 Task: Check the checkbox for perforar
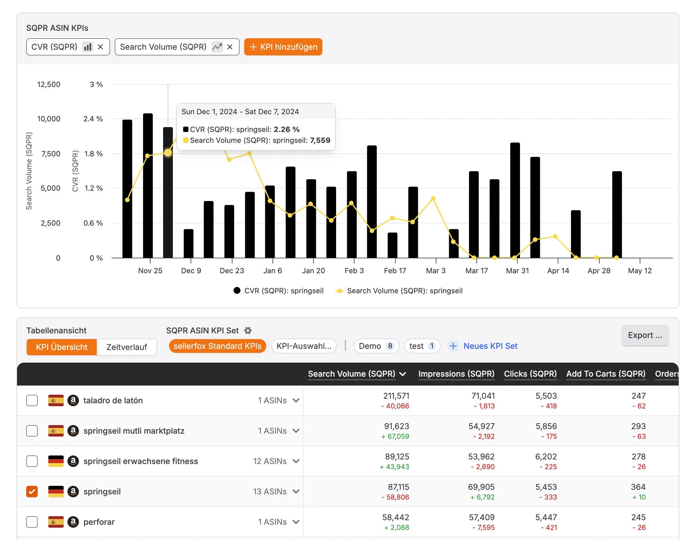pyautogui.click(x=32, y=522)
